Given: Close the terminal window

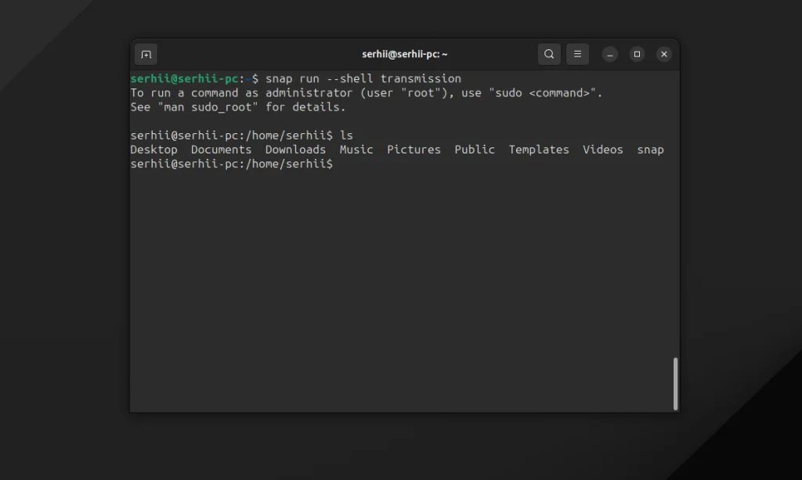Looking at the screenshot, I should [664, 54].
